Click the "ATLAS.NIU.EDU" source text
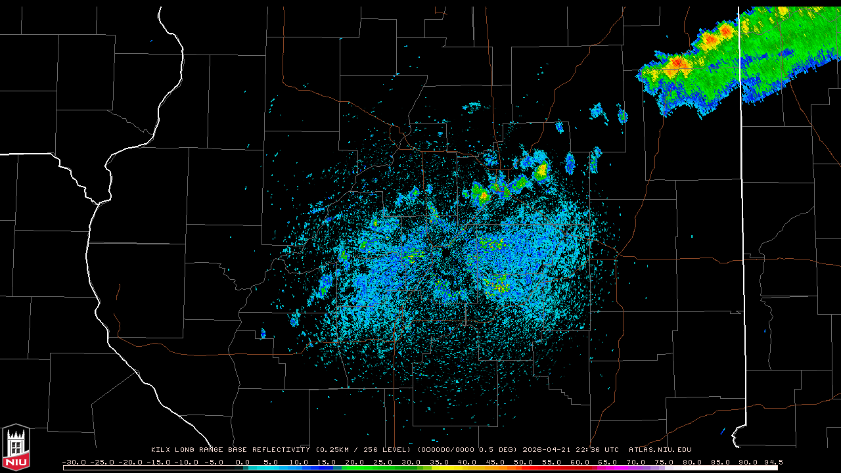This screenshot has width=841, height=473. 660,450
